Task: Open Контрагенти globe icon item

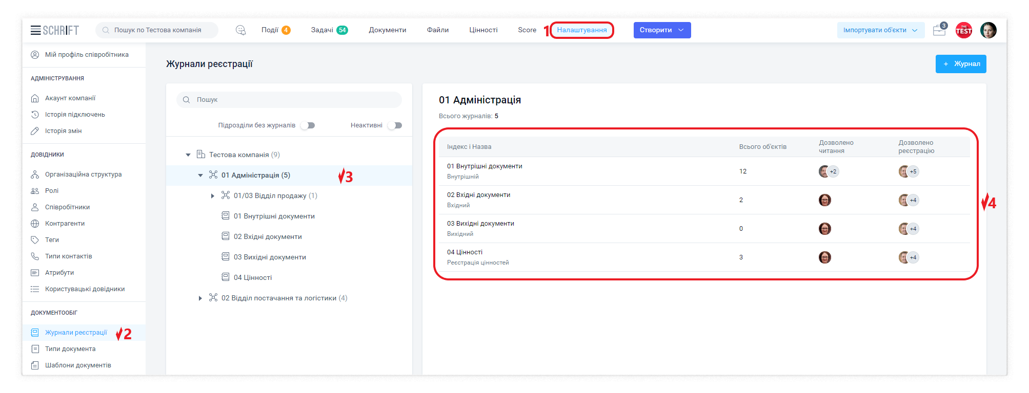Action: (65, 224)
